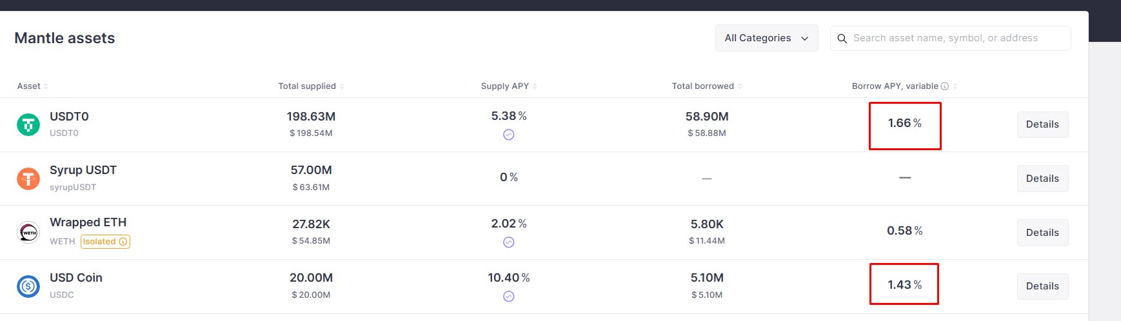Open Details for Wrapped ETH

point(1042,233)
